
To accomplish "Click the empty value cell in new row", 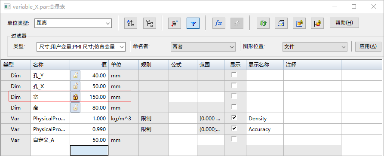I will tap(89, 150).
